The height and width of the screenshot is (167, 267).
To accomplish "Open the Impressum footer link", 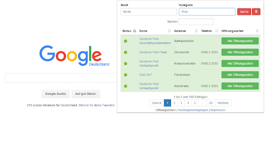I will (218, 110).
